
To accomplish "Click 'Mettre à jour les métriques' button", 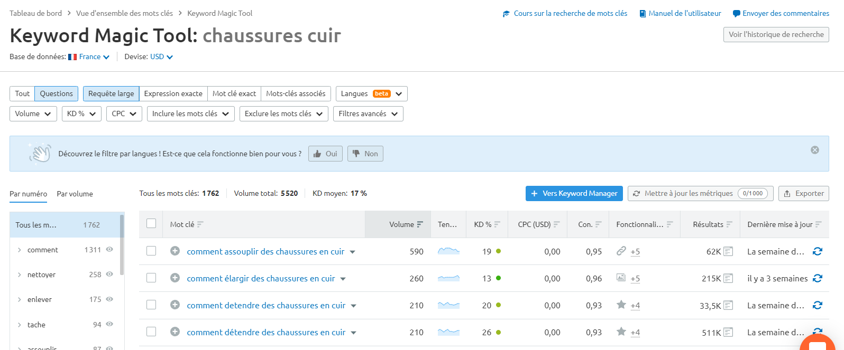I will coord(701,193).
